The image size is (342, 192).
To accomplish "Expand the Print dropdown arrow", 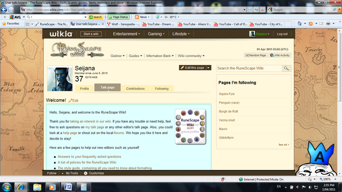I will click(333, 23).
